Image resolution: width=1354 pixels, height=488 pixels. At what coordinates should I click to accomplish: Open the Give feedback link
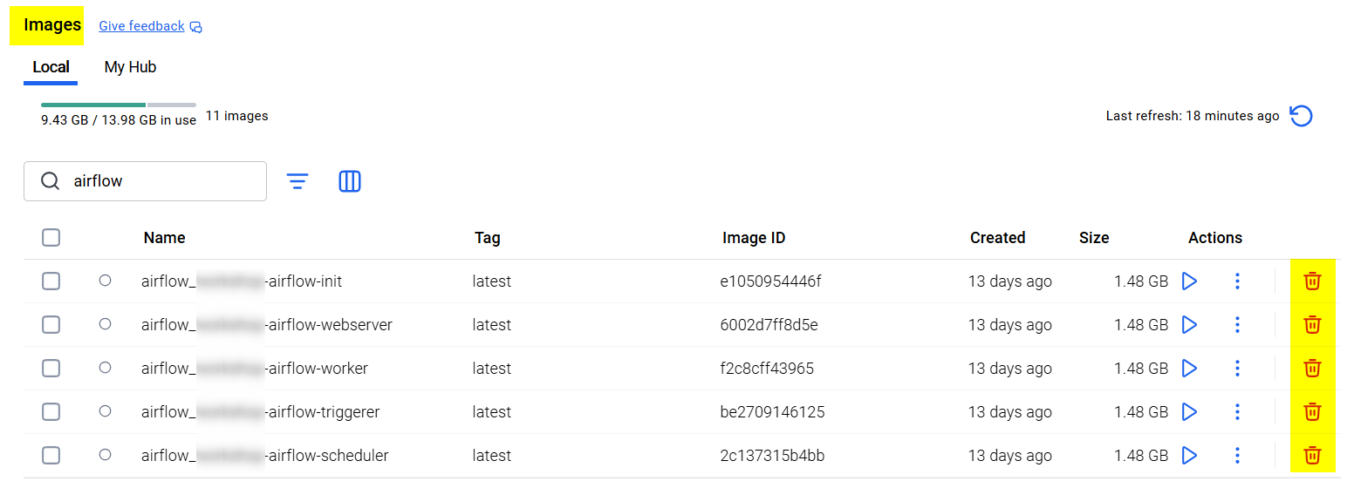pyautogui.click(x=141, y=26)
